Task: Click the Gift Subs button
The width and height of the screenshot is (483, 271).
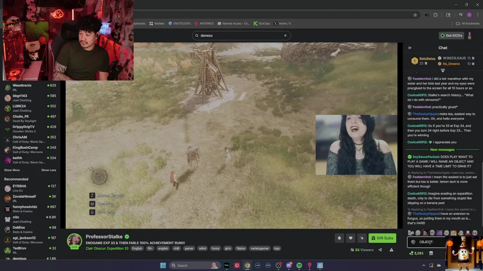Action: (x=382, y=238)
